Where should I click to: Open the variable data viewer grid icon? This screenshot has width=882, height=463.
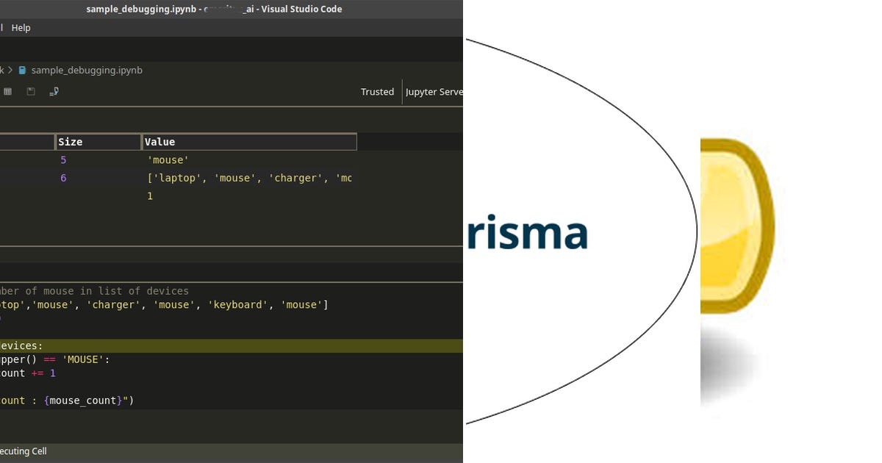(7, 91)
